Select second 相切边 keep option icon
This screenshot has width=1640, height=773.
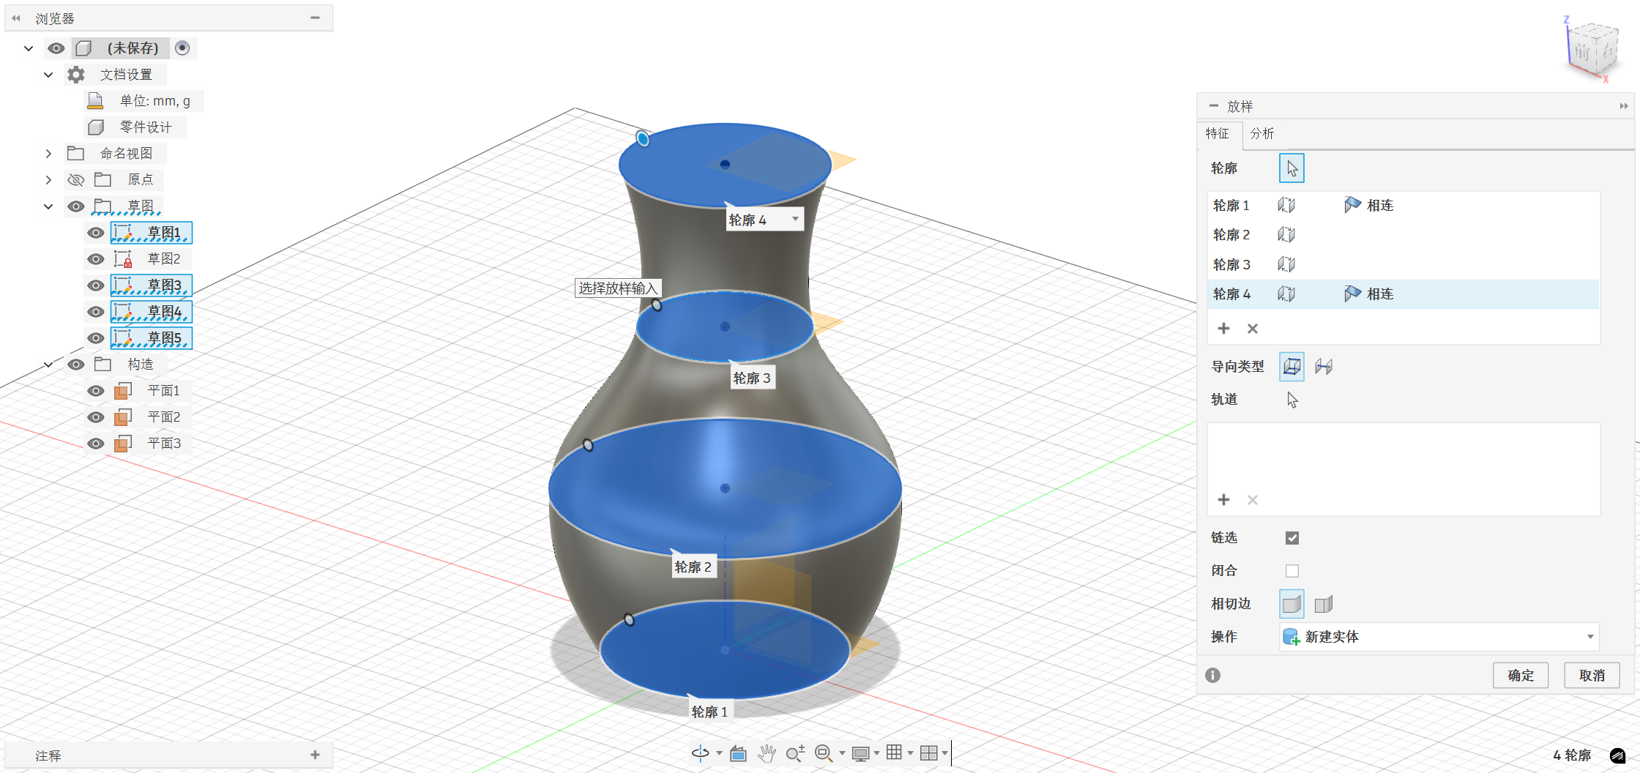pos(1324,604)
